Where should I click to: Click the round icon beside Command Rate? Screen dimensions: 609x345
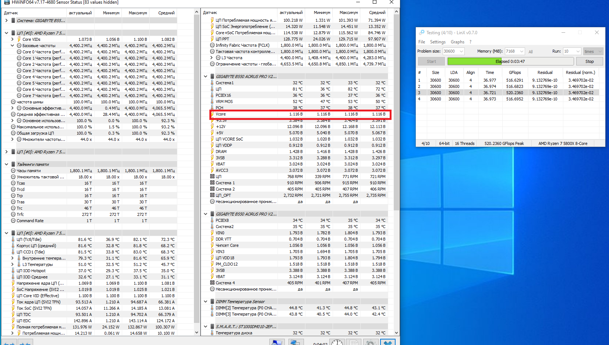13,221
